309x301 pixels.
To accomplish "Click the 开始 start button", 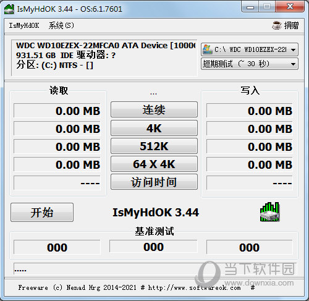I will [x=42, y=213].
